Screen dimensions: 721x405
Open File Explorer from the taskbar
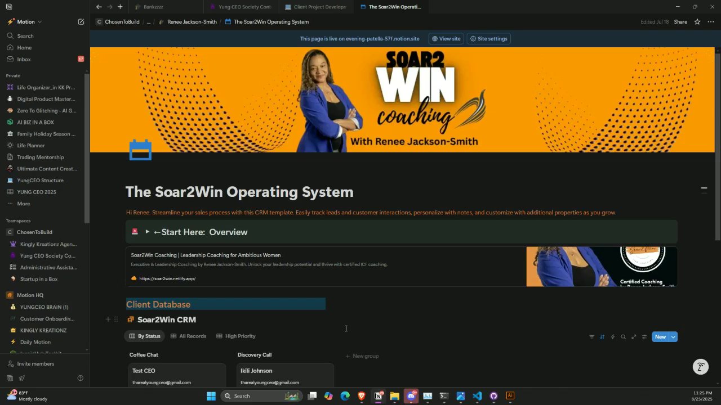[394, 396]
